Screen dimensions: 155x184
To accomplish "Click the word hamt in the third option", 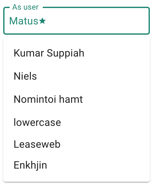I will (x=71, y=99).
